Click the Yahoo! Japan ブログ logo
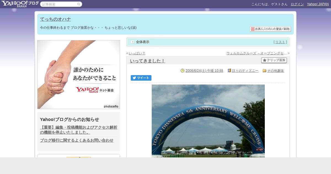Screen dimensions: 331x174 click(x=20, y=4)
